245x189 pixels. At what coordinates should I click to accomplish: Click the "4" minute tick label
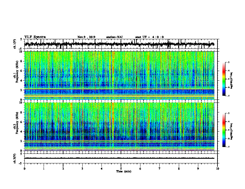tap(102, 169)
